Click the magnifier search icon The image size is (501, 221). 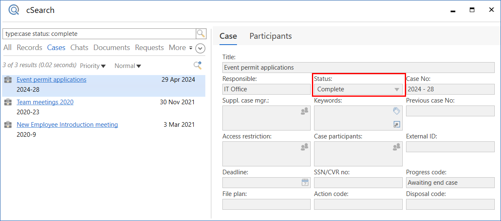click(201, 34)
